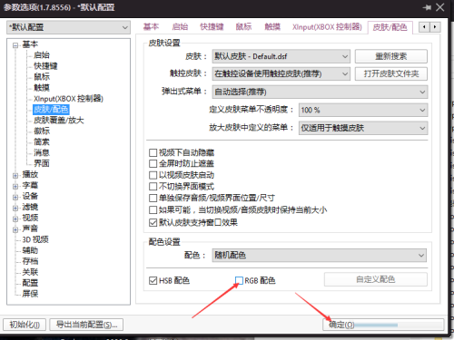Switch to the 触摸 tab
454x340 pixels.
(x=272, y=27)
